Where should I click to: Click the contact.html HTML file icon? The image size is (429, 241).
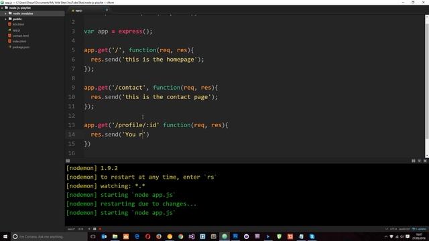pos(10,35)
